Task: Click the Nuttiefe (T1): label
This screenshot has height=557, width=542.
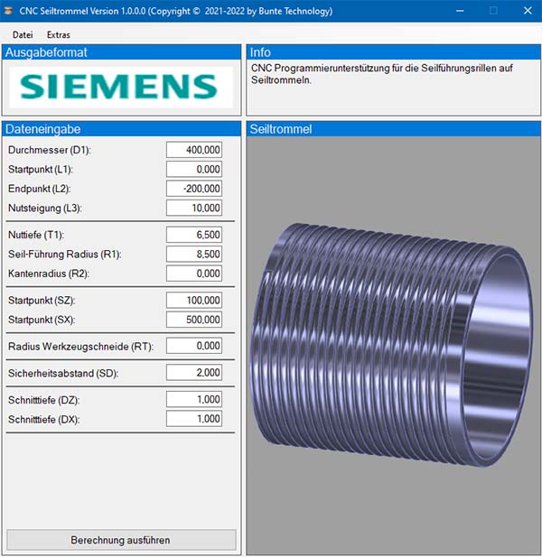Action: (x=36, y=235)
